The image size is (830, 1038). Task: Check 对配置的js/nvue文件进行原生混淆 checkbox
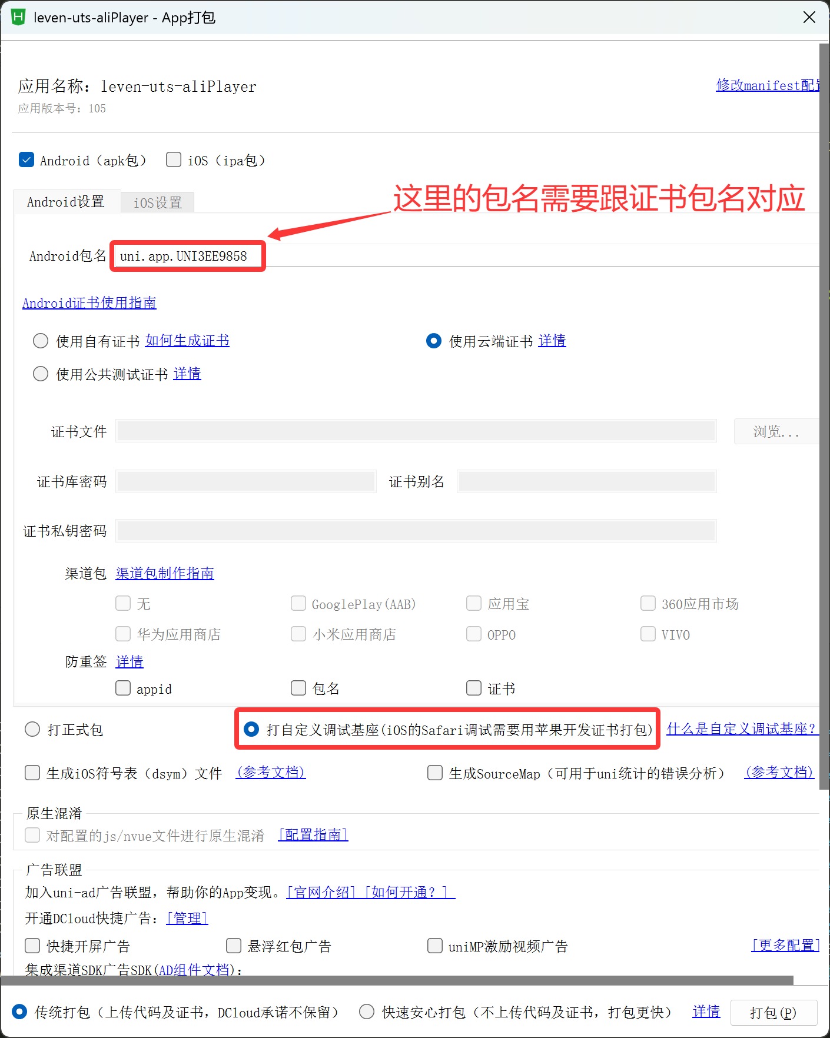(x=32, y=835)
